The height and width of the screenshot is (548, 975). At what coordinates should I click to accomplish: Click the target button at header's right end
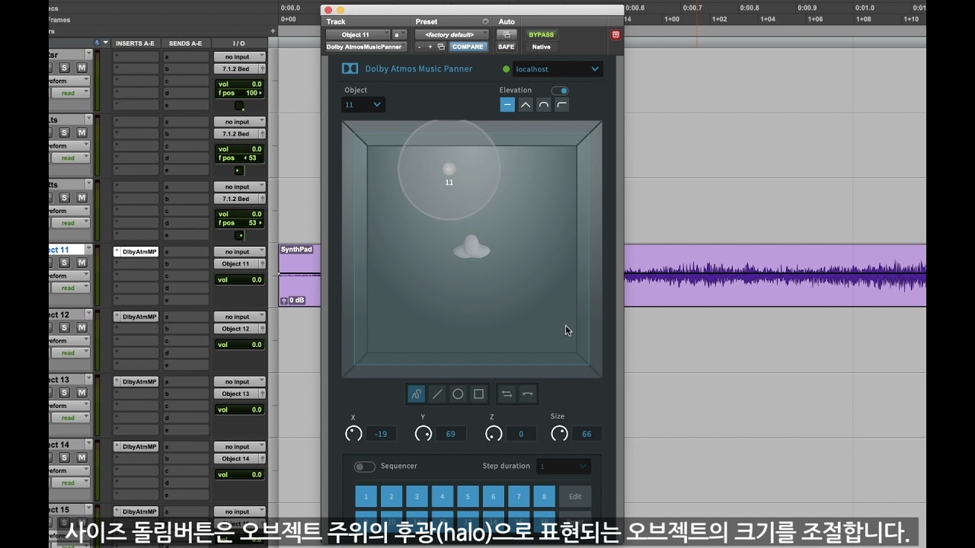(x=616, y=34)
